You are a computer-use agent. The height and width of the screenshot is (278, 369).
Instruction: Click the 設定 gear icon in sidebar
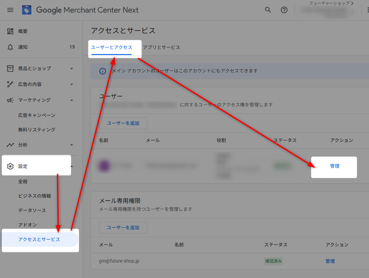10,166
